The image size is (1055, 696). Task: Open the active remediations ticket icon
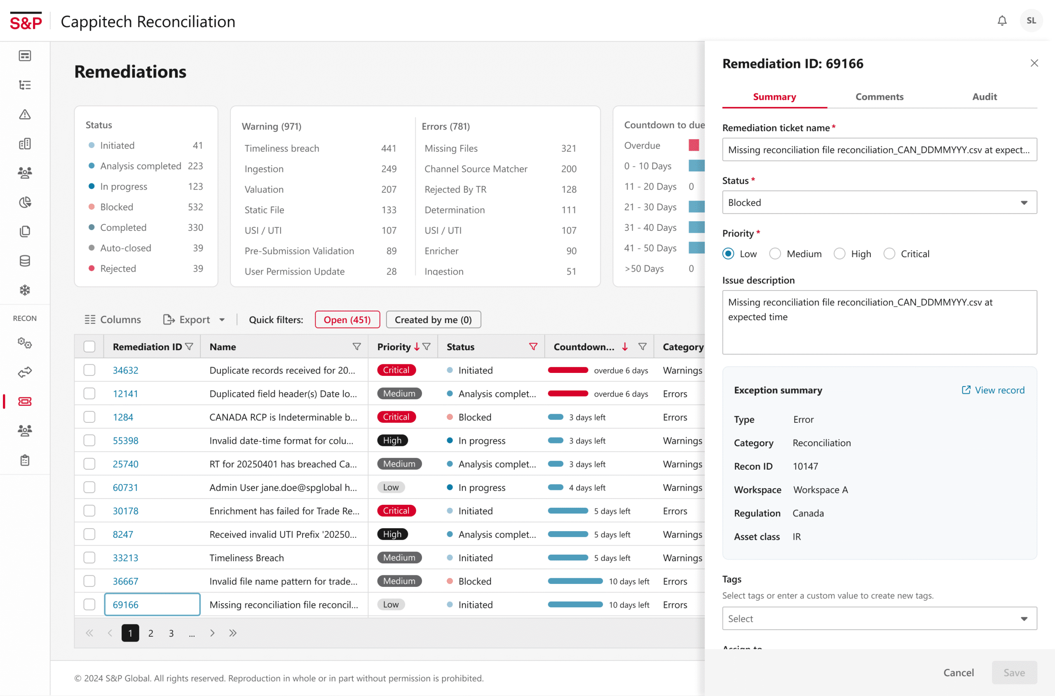click(25, 402)
